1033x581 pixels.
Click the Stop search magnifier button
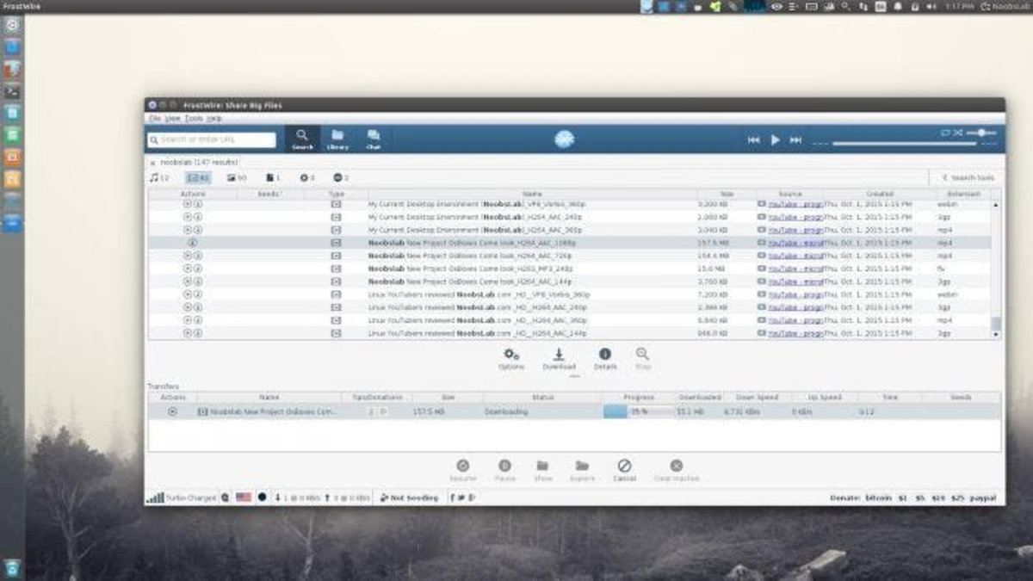[642, 358]
